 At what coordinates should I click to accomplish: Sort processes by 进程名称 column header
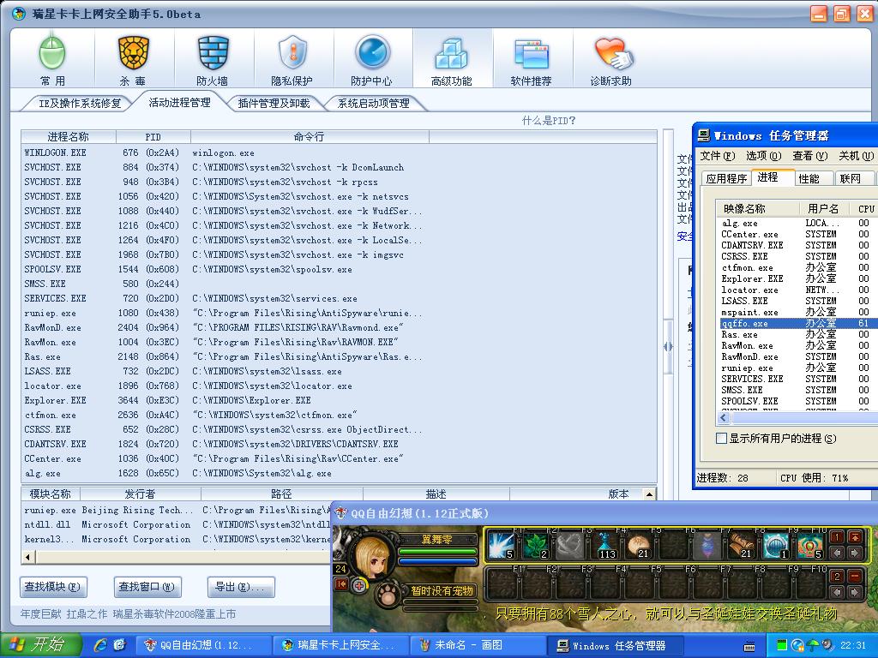69,136
